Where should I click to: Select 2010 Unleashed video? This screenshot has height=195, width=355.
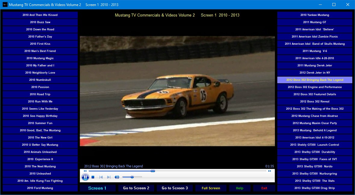[x=40, y=174]
